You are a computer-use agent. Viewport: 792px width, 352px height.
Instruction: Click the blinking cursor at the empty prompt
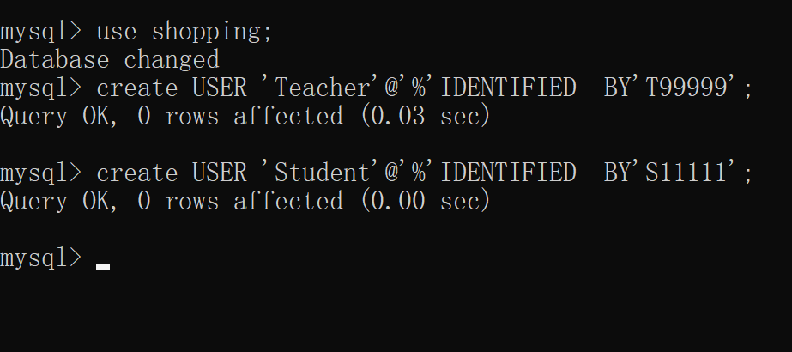tap(103, 266)
